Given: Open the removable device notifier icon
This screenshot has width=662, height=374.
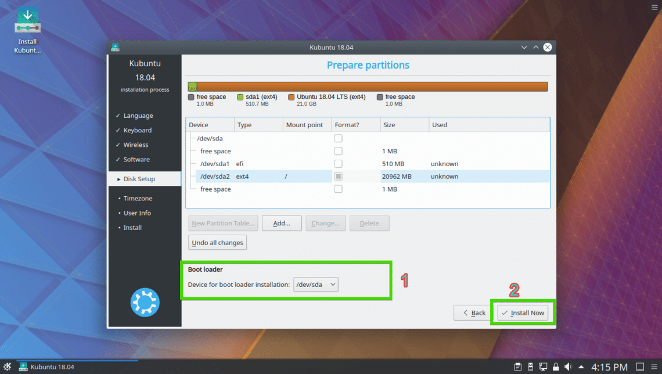Looking at the screenshot, I should click(530, 367).
